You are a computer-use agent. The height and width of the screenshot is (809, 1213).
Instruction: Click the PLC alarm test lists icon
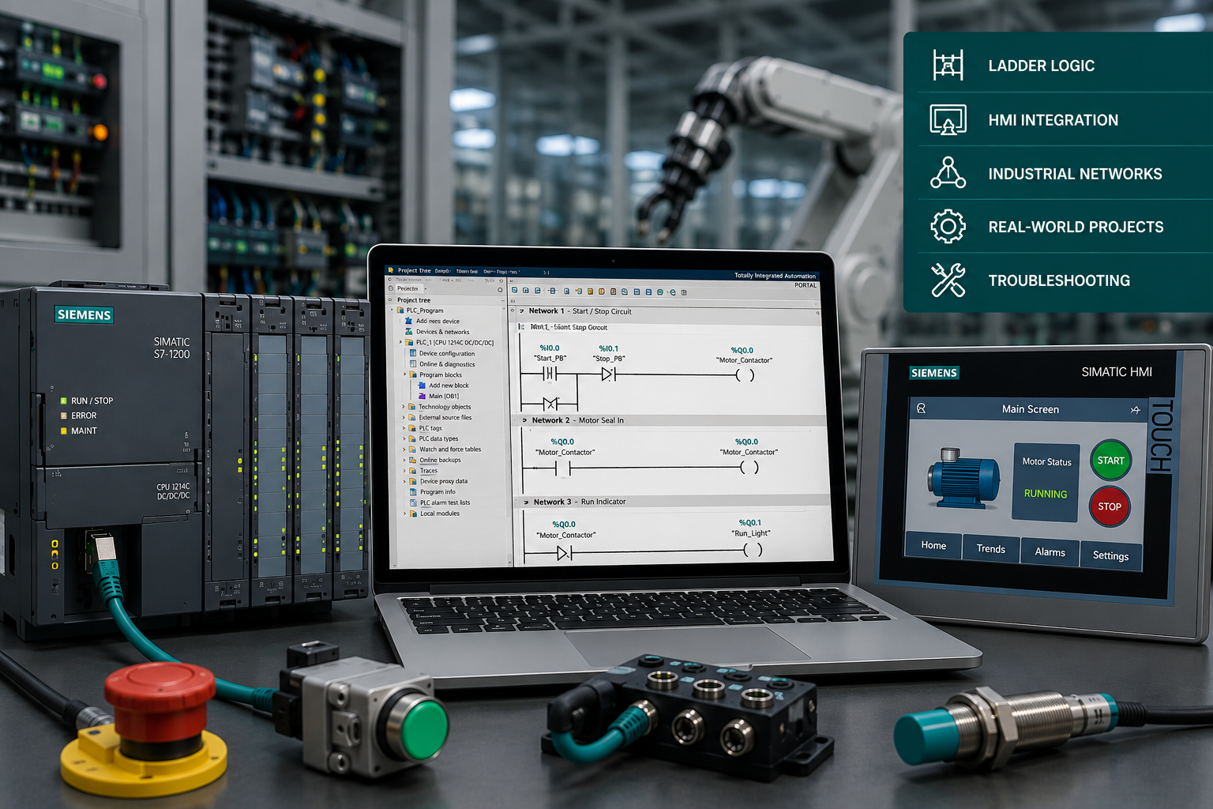(x=413, y=502)
